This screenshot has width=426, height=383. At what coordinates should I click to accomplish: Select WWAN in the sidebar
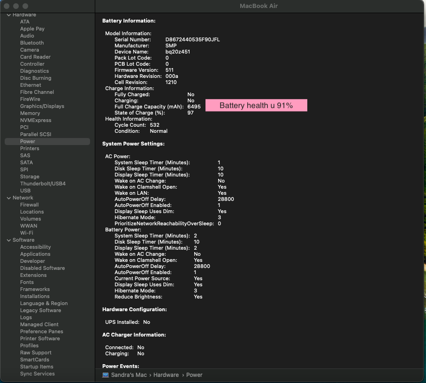pos(29,226)
